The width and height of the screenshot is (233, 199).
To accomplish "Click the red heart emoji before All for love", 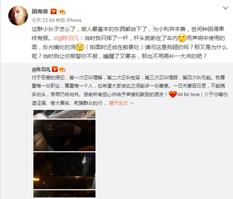I will [173, 94].
